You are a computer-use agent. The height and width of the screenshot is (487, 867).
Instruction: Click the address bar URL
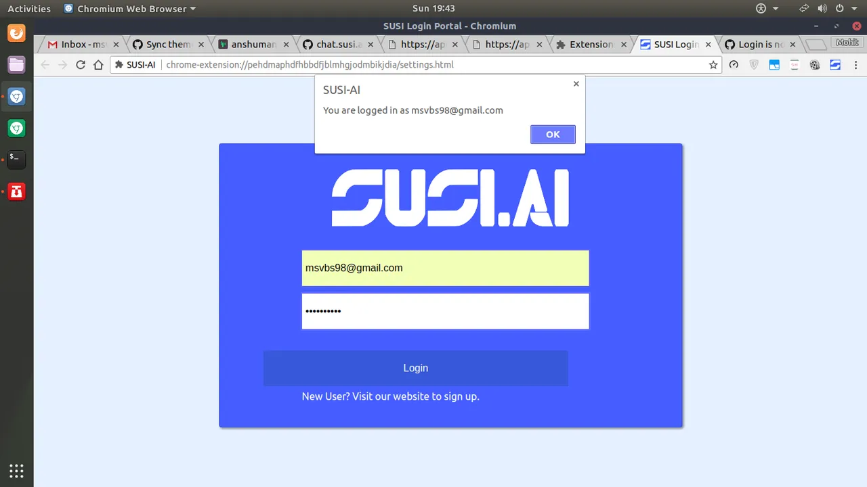(x=310, y=65)
